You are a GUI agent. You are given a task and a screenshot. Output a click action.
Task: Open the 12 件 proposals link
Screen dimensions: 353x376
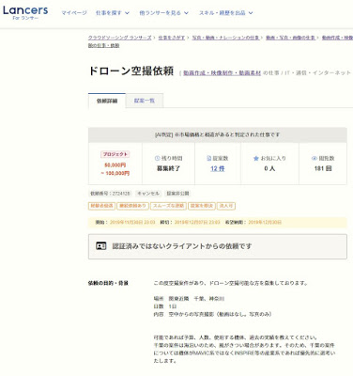(x=218, y=168)
